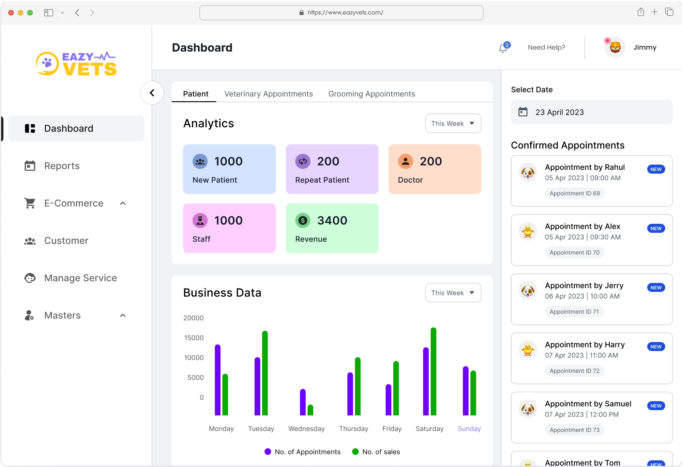Click the Doctor person icon
This screenshot has width=683, height=467.
click(406, 161)
